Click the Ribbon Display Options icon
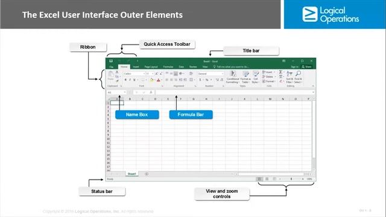This screenshot has height=217, width=386. 284,61
